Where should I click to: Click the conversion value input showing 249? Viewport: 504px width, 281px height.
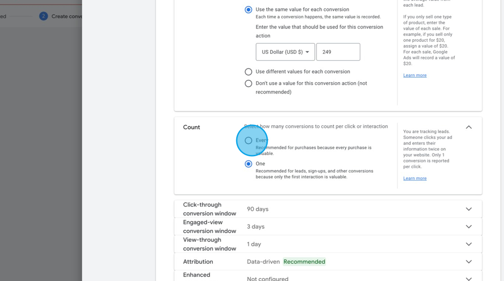pyautogui.click(x=338, y=52)
